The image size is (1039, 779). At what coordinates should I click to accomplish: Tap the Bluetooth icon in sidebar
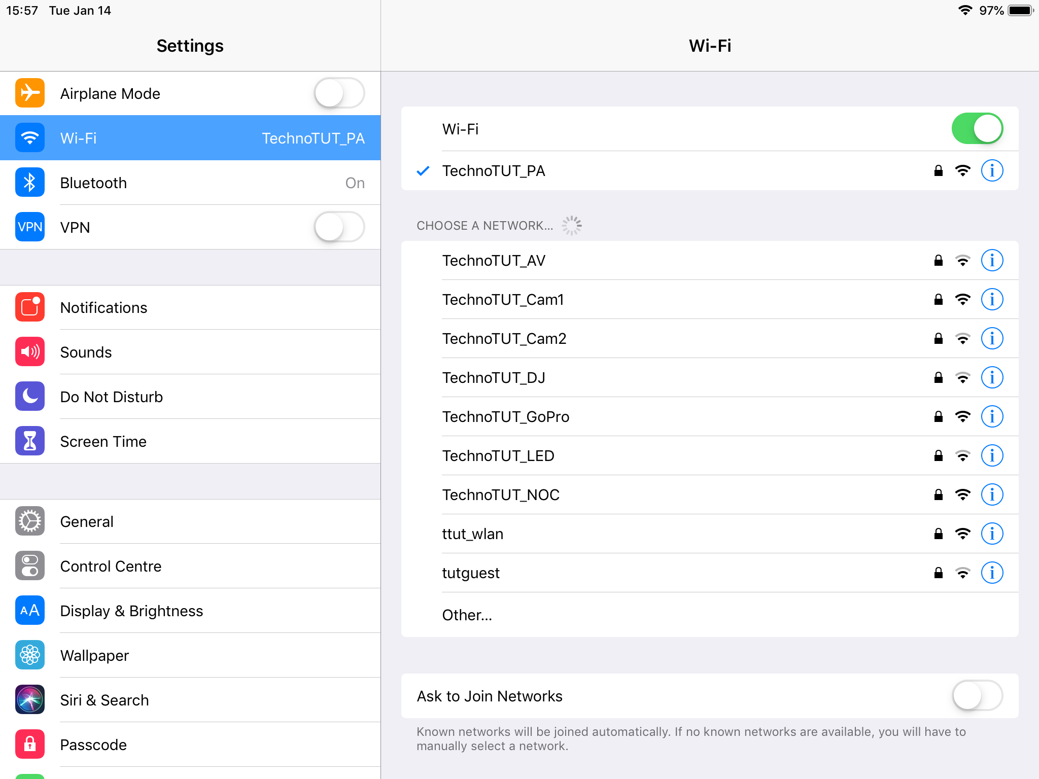point(30,183)
